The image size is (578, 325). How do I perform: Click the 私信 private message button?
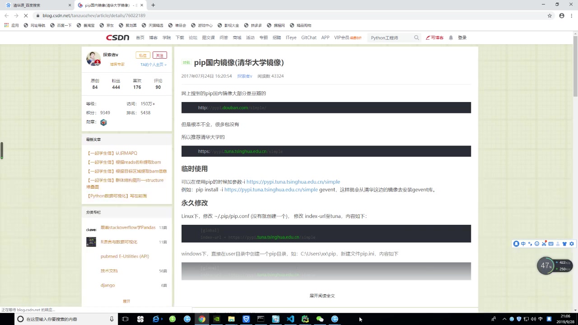(143, 55)
